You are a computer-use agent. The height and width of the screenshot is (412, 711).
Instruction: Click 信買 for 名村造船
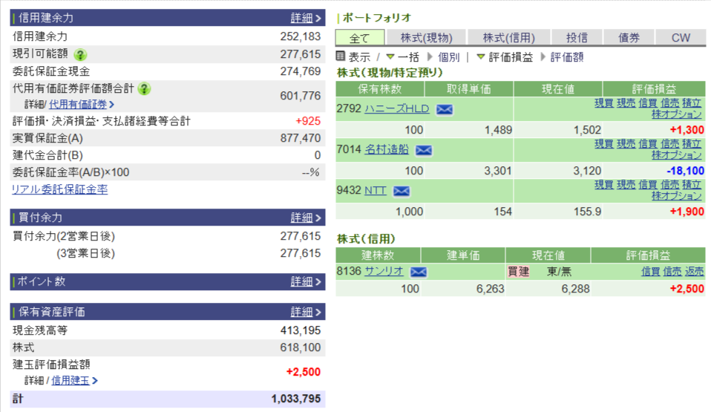pos(648,144)
